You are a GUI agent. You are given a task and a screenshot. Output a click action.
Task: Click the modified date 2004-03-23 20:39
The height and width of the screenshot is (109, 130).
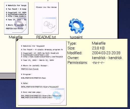coord(106,53)
